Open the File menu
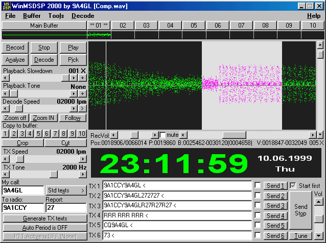This screenshot has width=326, height=243. coord(10,16)
